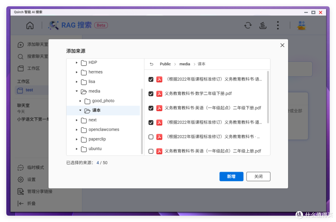Open the settings gear icon

coord(21,180)
